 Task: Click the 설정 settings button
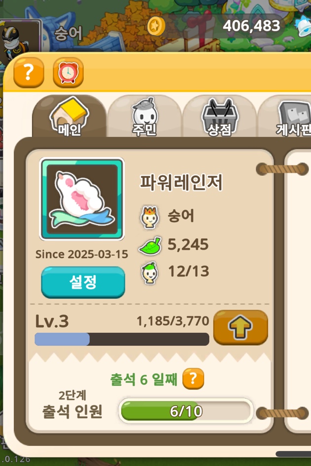83,282
